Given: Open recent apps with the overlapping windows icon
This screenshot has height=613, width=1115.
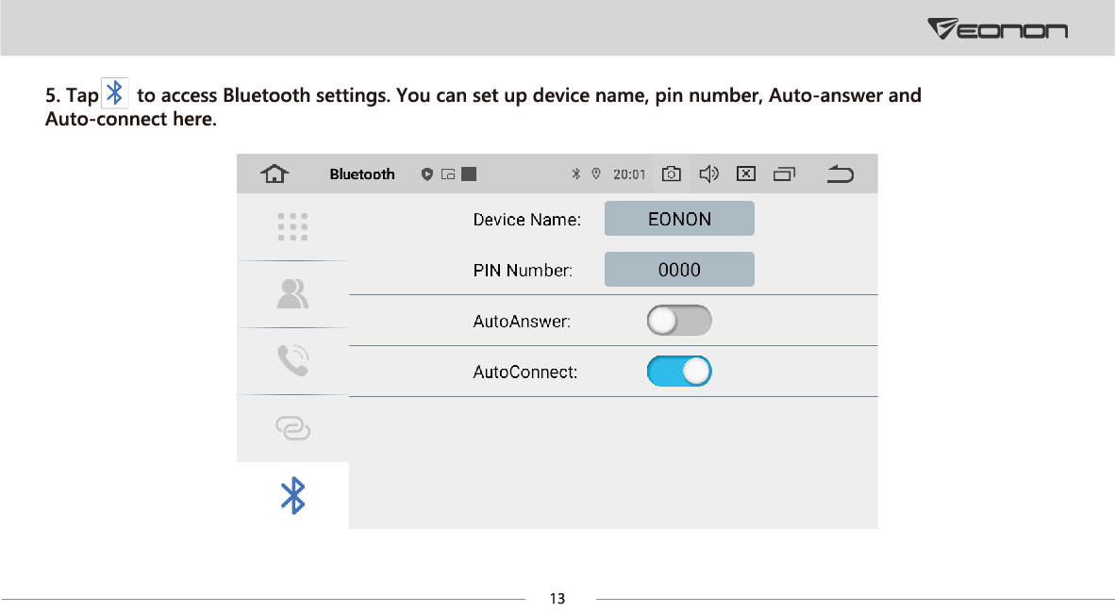Looking at the screenshot, I should pyautogui.click(x=784, y=174).
